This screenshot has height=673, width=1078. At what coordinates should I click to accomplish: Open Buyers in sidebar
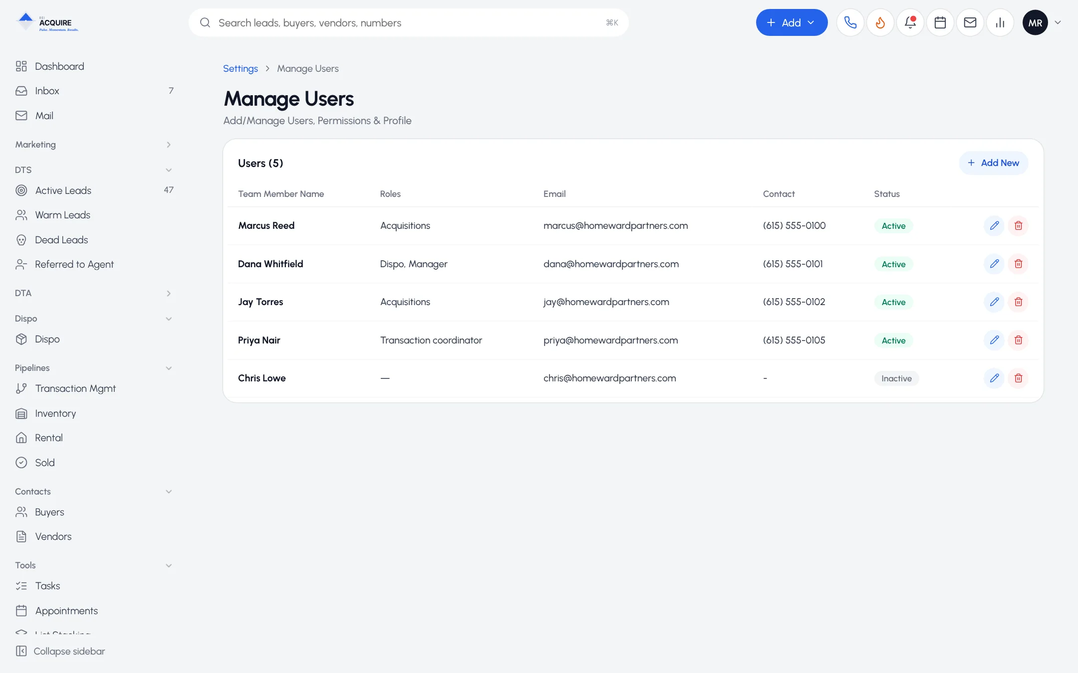coord(93,512)
